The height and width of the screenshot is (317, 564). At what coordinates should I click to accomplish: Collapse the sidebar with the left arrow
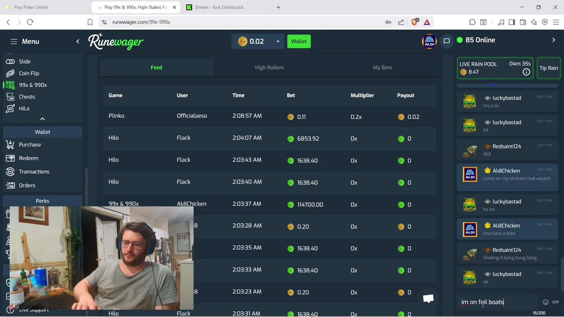pos(78,41)
